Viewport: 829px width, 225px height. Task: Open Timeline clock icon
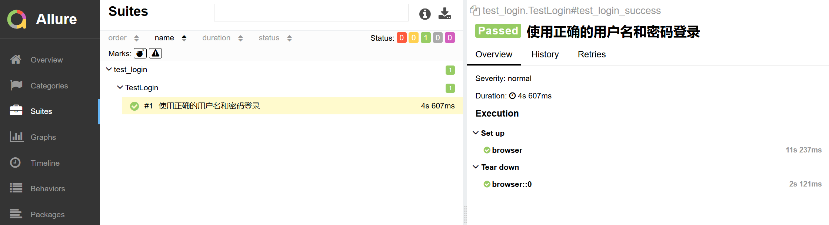tap(16, 163)
